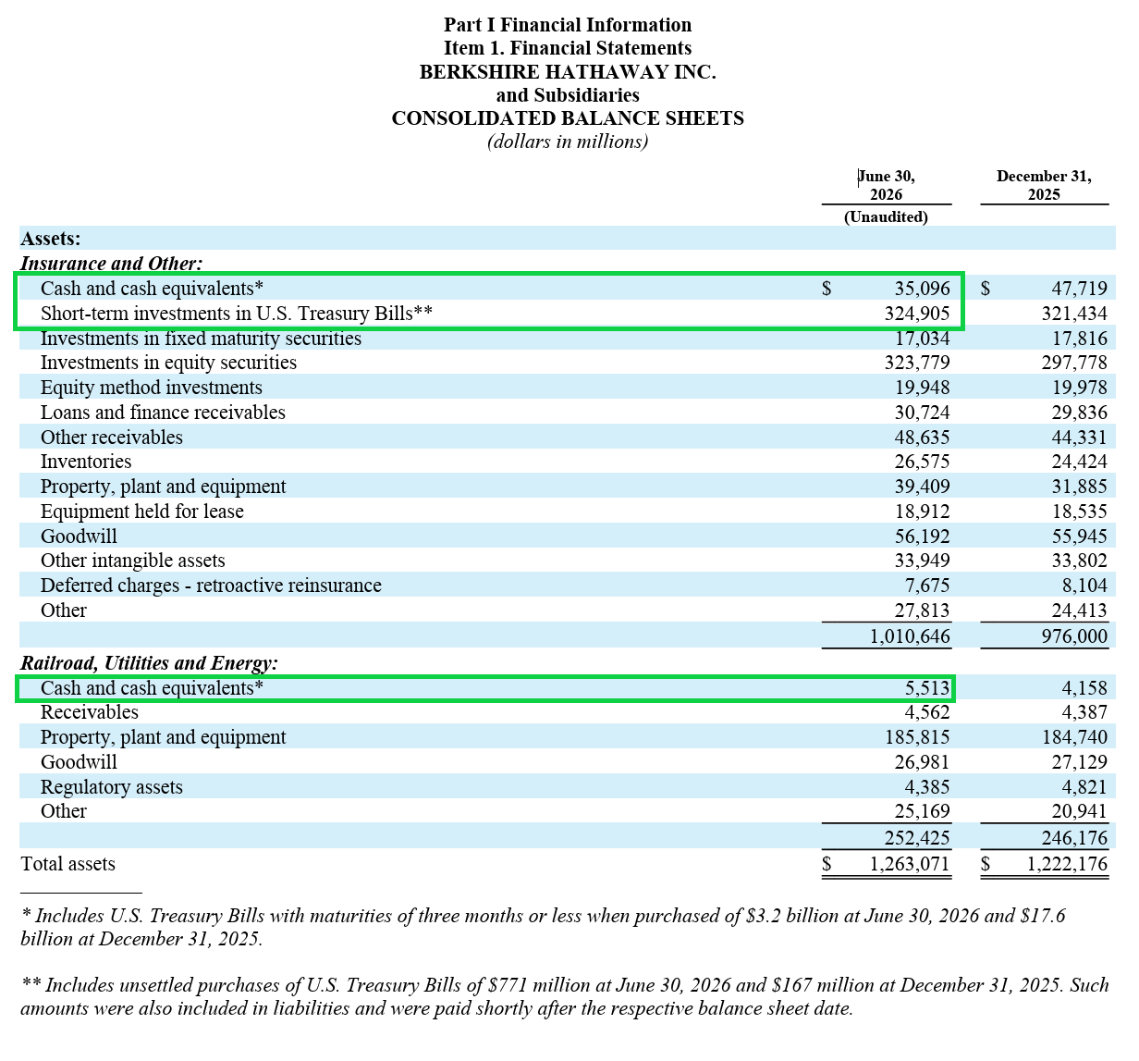Viewport: 1139px width, 1061px height.
Task: Click the subtotal 246,176
Action: pos(1074,838)
